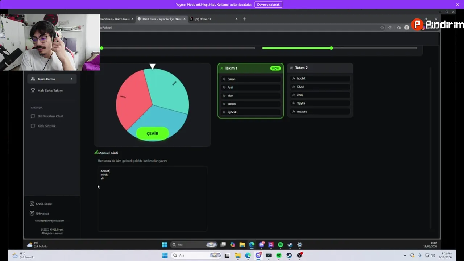The height and width of the screenshot is (261, 464).
Task: Spin the wheel with the ÇEVİR button
Action: (152, 133)
